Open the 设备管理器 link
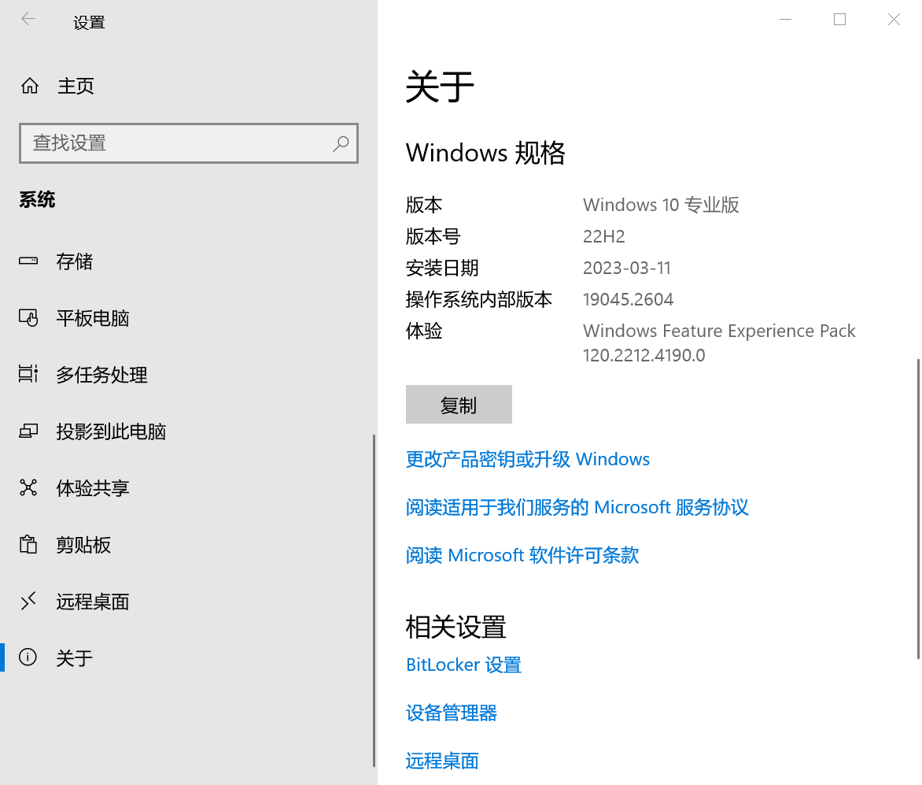922x785 pixels. point(452,713)
